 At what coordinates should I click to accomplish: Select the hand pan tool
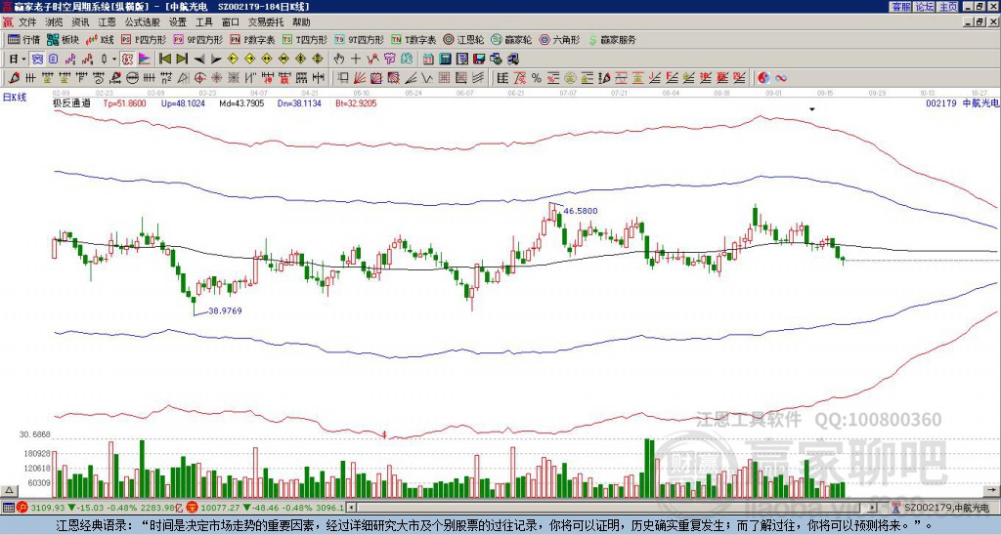coord(338,60)
